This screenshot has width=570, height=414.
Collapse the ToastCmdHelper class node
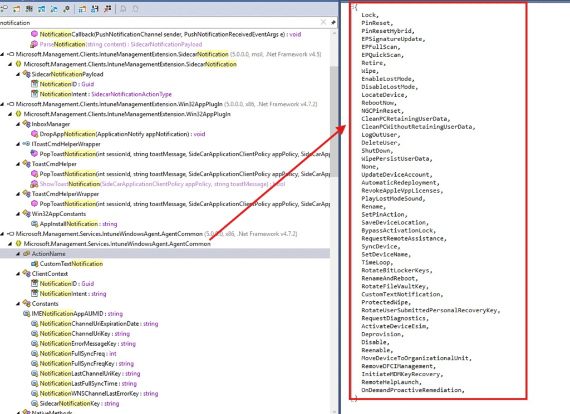click(x=18, y=164)
